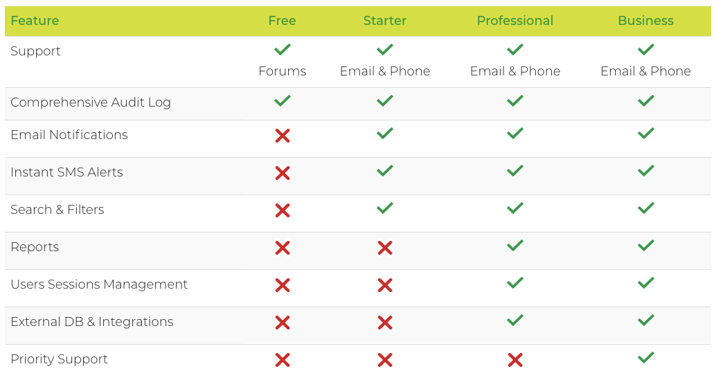Screen dimensions: 716x380
Task: Click the Business checkmark for Comprehensive Audit Log
Action: pos(645,101)
